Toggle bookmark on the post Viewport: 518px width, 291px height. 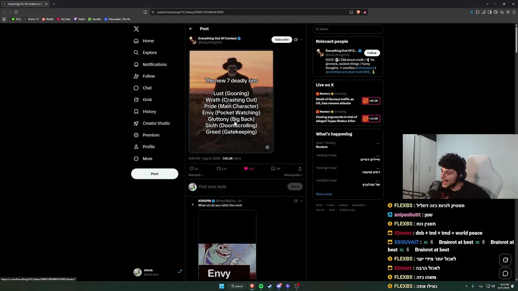pos(273,169)
